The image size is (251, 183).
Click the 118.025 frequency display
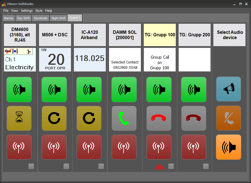pyautogui.click(x=89, y=58)
